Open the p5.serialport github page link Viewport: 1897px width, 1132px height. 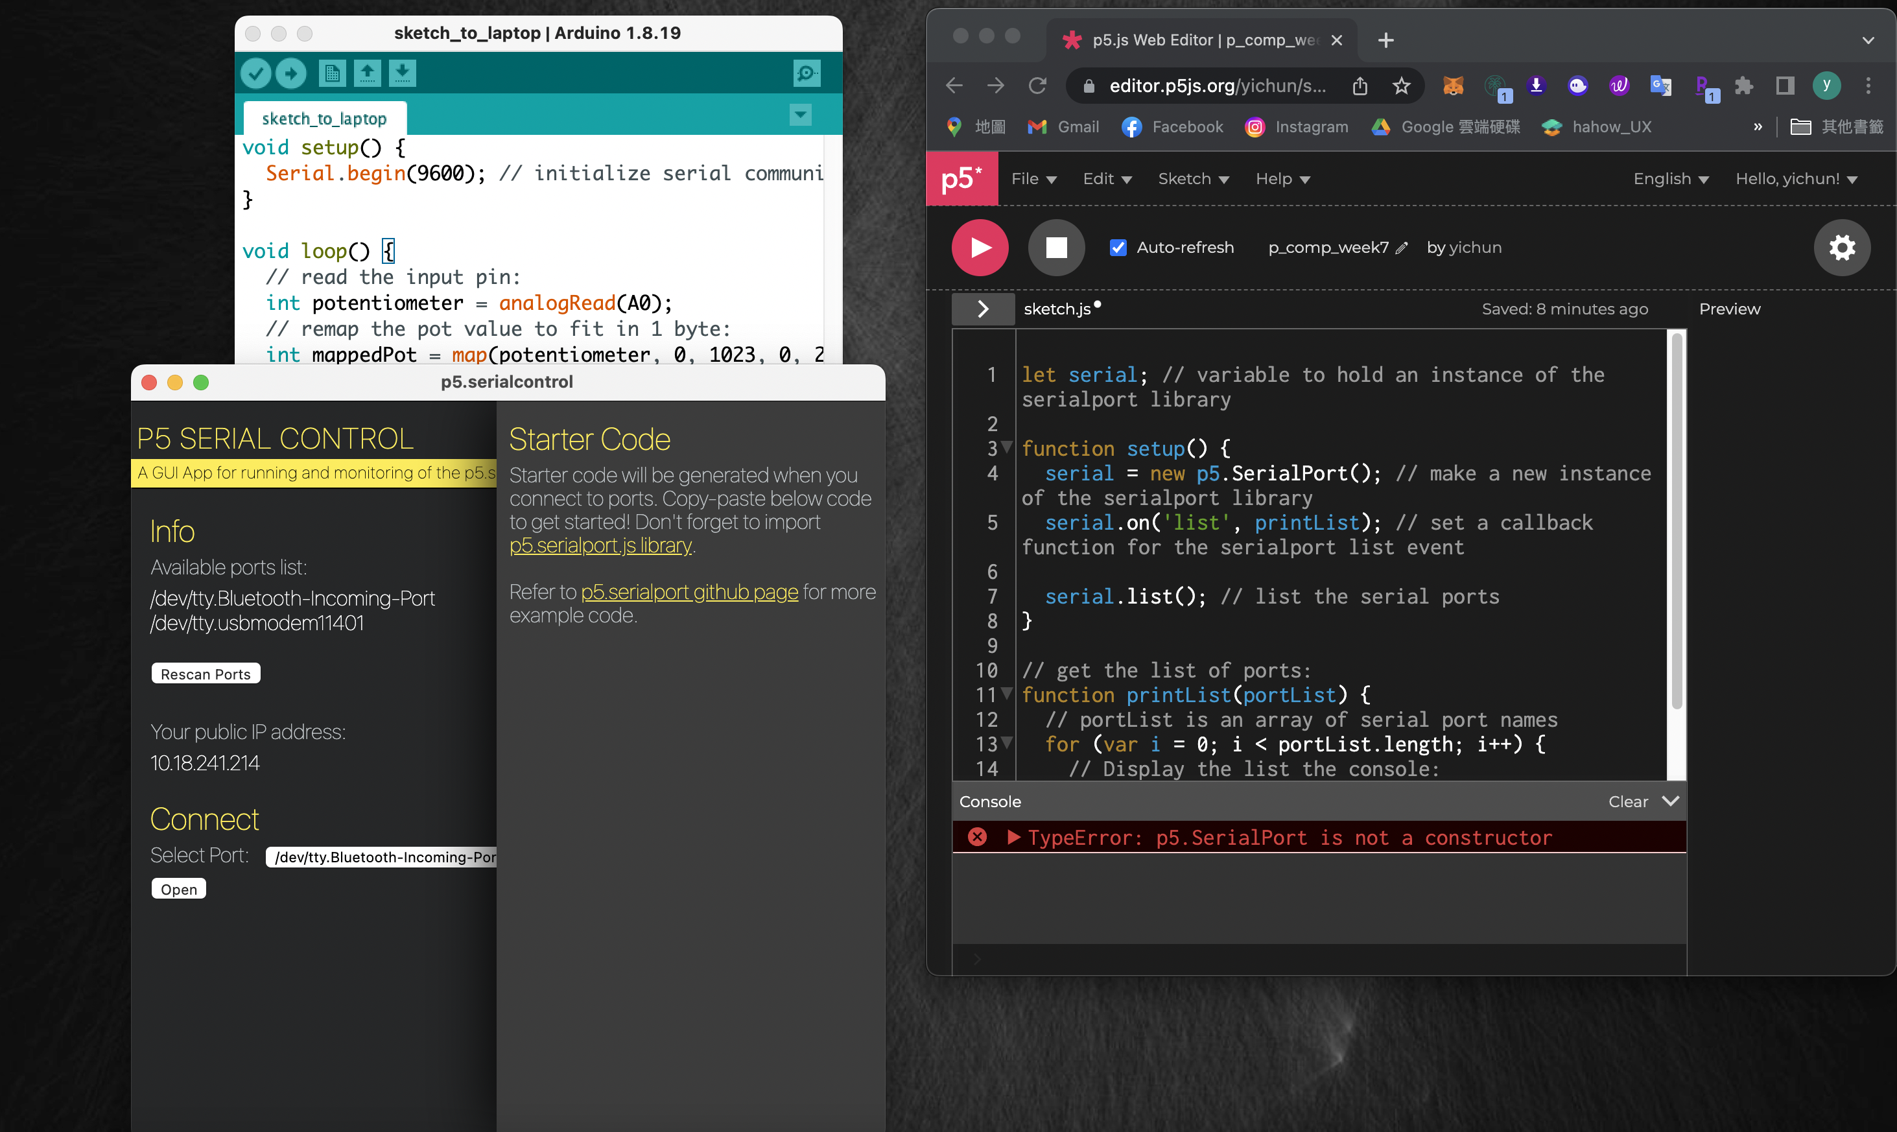tap(689, 591)
